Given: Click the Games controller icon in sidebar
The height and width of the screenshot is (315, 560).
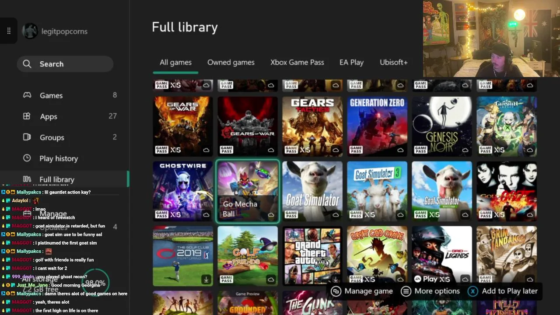Looking at the screenshot, I should click(x=27, y=95).
